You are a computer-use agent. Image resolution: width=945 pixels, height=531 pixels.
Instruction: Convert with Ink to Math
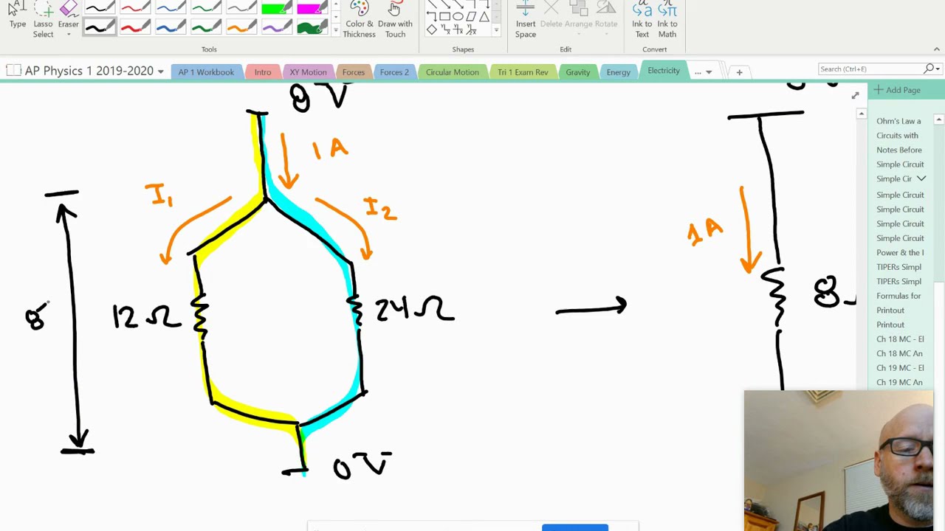[667, 19]
